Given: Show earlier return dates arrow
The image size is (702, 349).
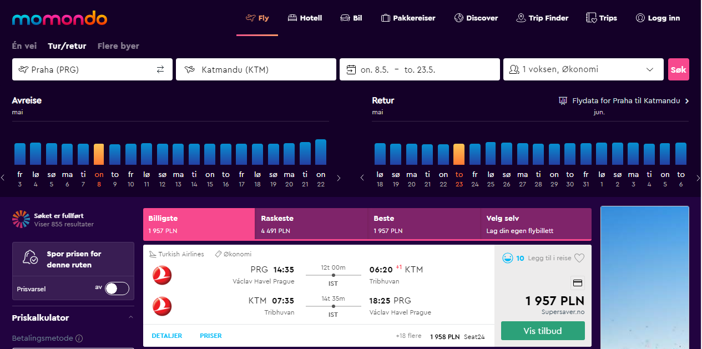Looking at the screenshot, I should coord(362,178).
